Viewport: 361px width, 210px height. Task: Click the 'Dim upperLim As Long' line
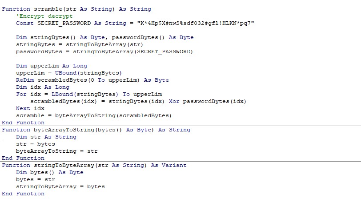coord(52,66)
